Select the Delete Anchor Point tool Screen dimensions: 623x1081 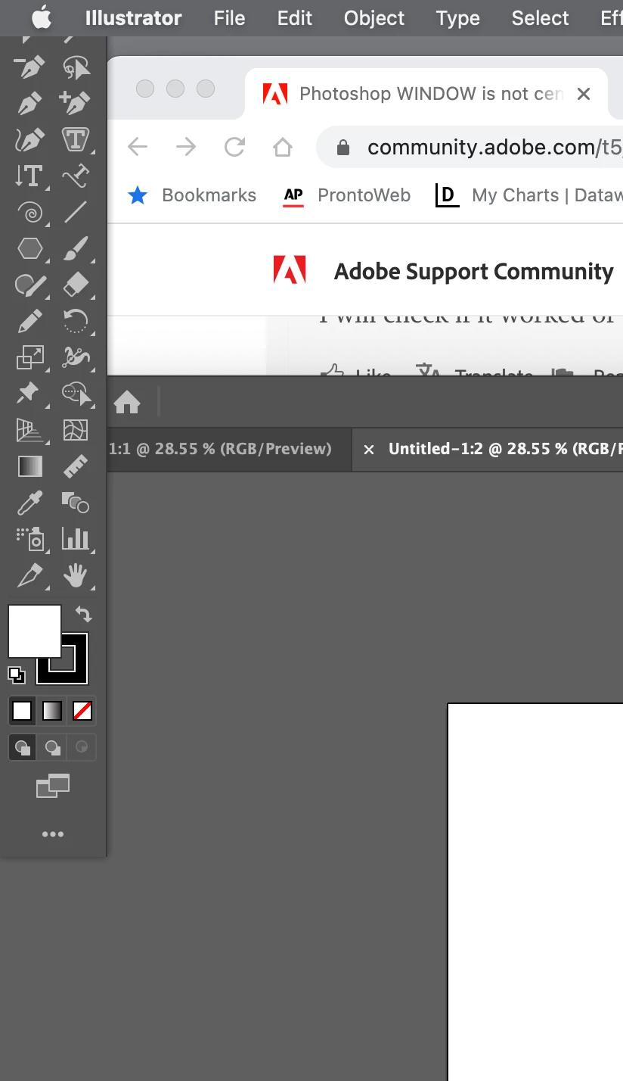[x=29, y=69]
